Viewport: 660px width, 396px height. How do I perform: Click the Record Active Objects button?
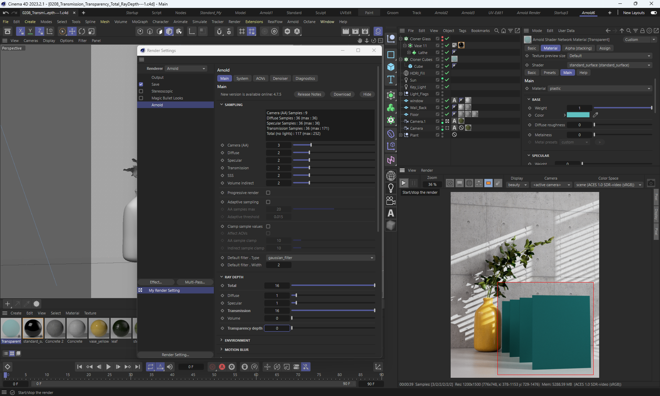tap(212, 367)
